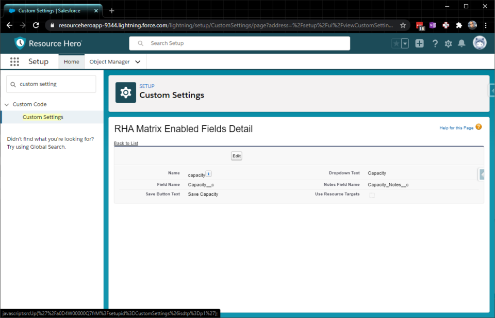Image resolution: width=495 pixels, height=318 pixels.
Task: Click the Quick Find box containing custom setting
Action: pyautogui.click(x=51, y=84)
